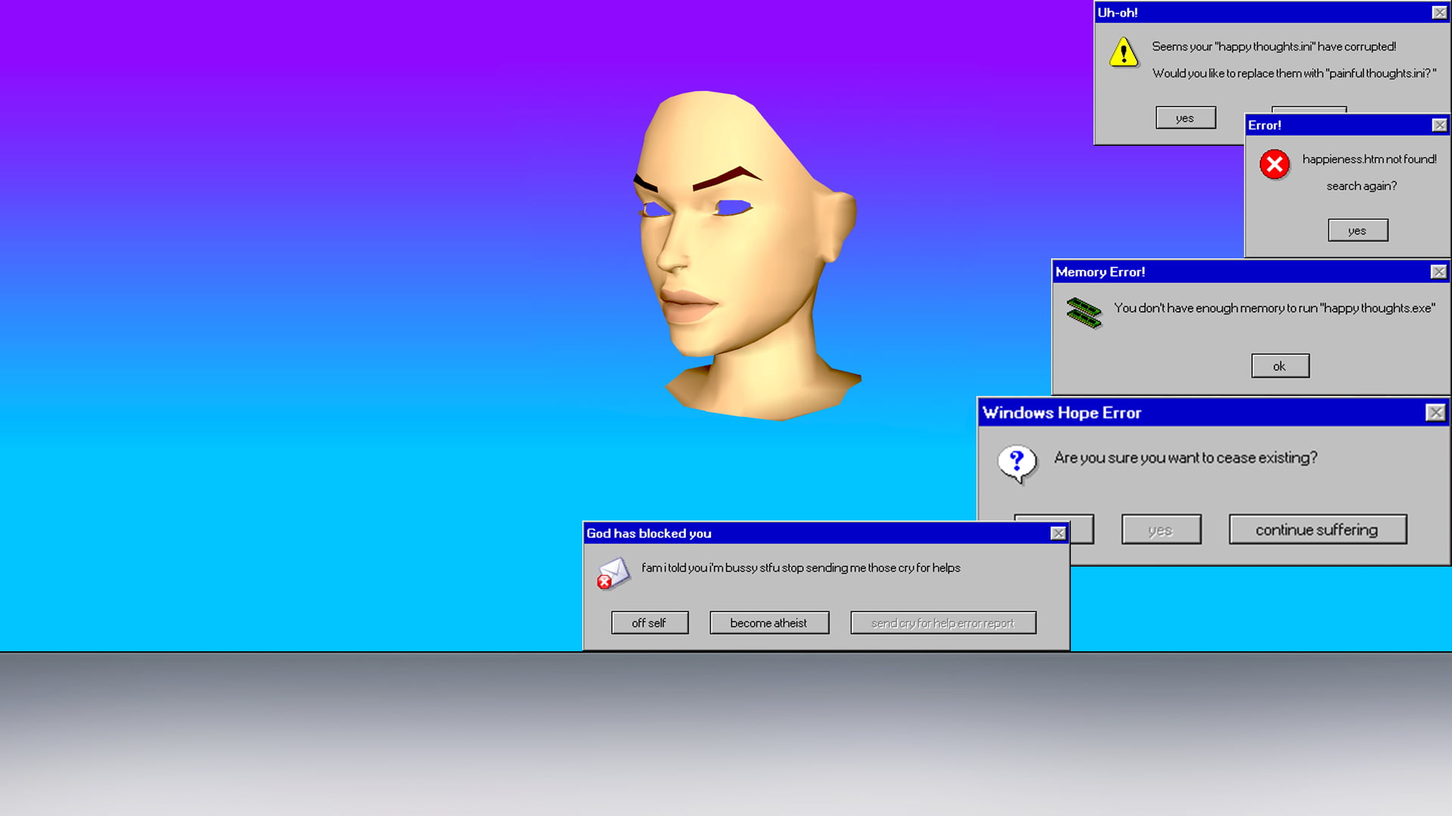Click text 'Seems your "happy thoughts.ini" have corrupted!'
The height and width of the screenshot is (816, 1452).
click(x=1274, y=46)
